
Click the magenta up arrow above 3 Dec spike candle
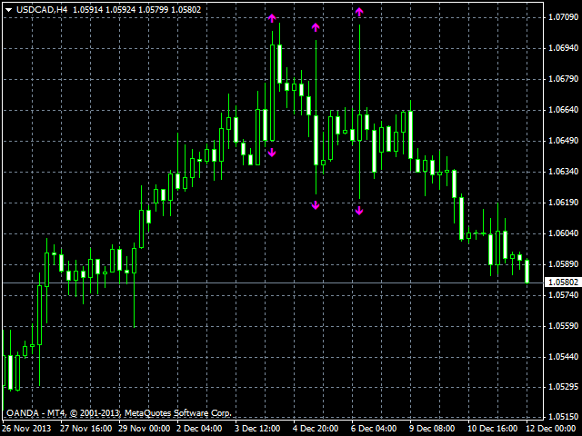tap(272, 18)
